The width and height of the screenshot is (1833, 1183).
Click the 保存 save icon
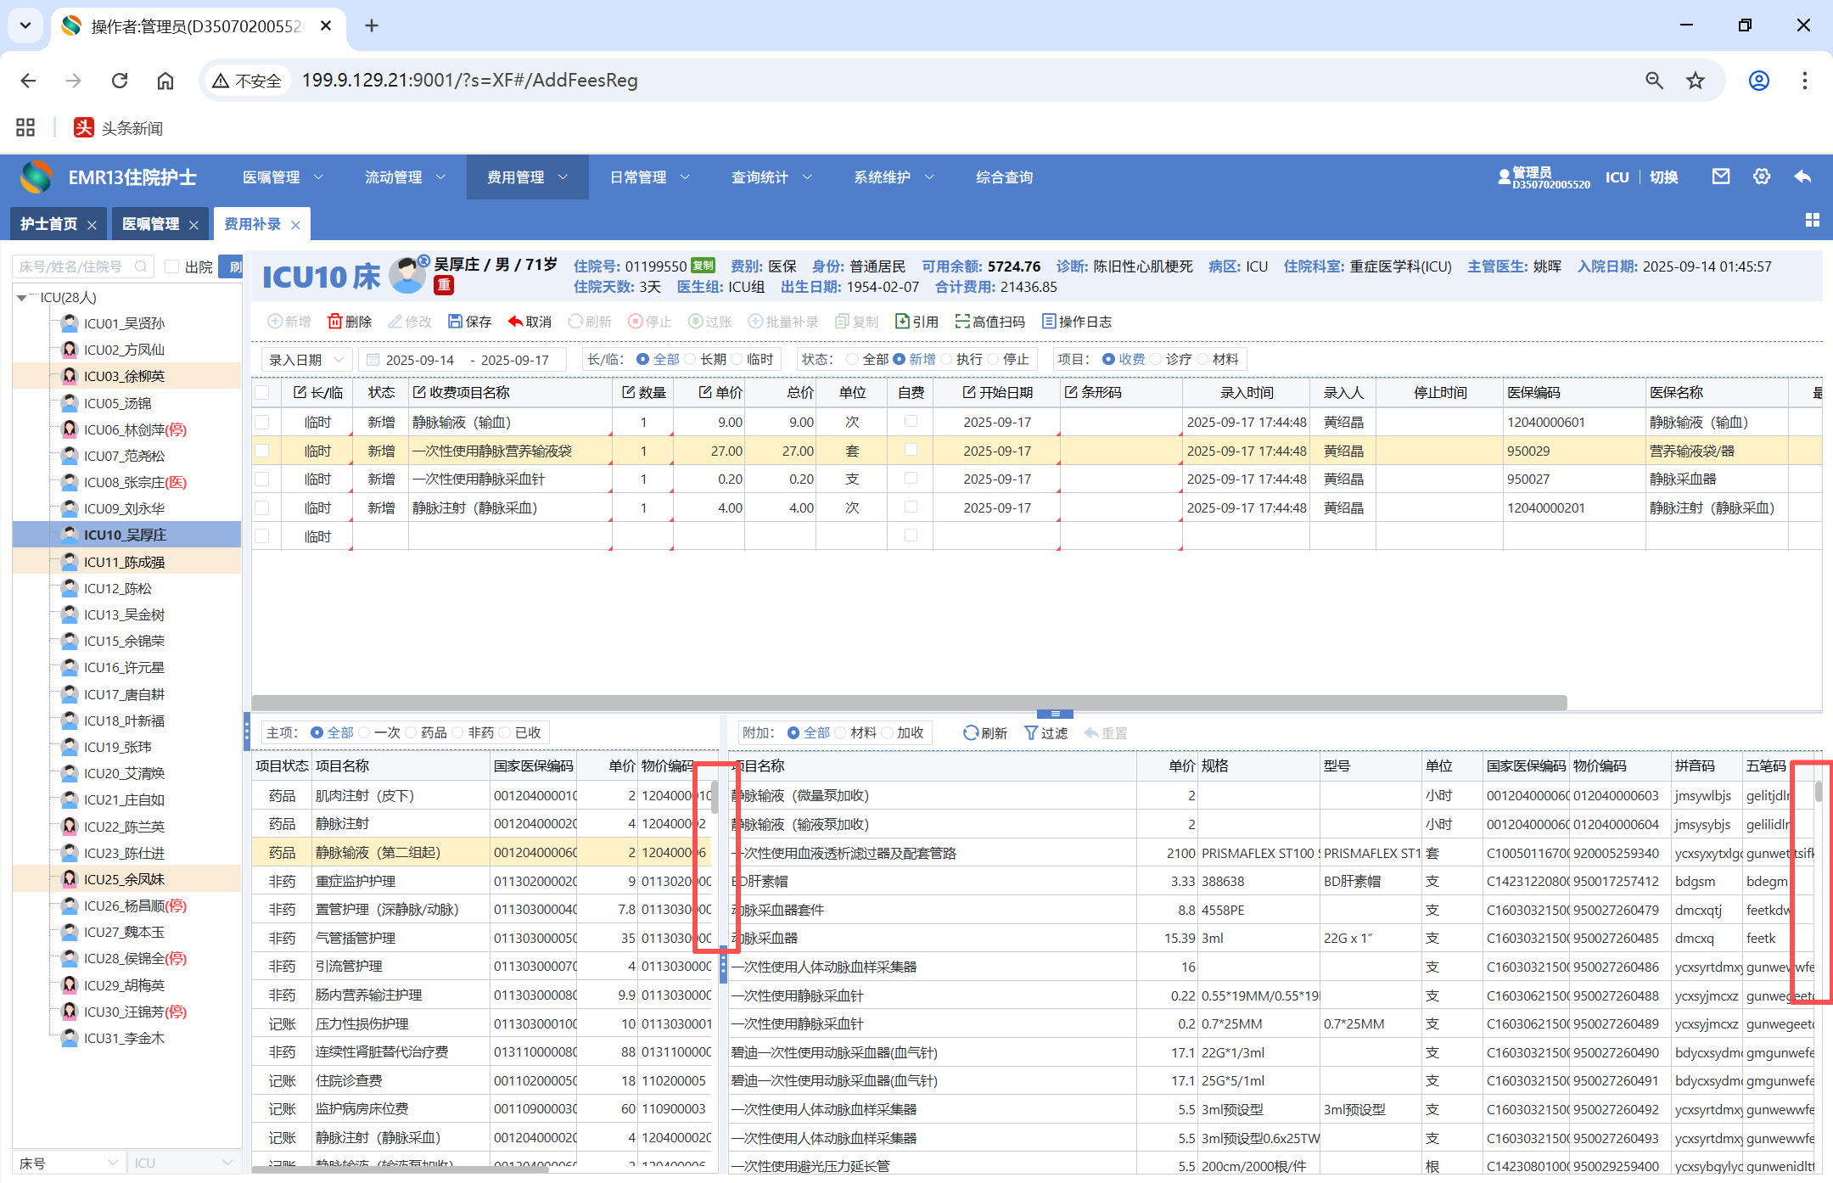pyautogui.click(x=456, y=322)
